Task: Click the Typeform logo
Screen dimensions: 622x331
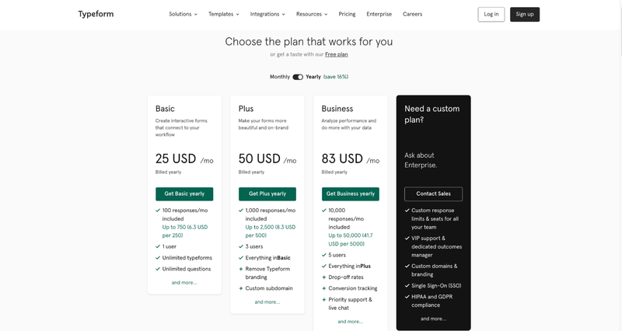Action: [x=96, y=14]
